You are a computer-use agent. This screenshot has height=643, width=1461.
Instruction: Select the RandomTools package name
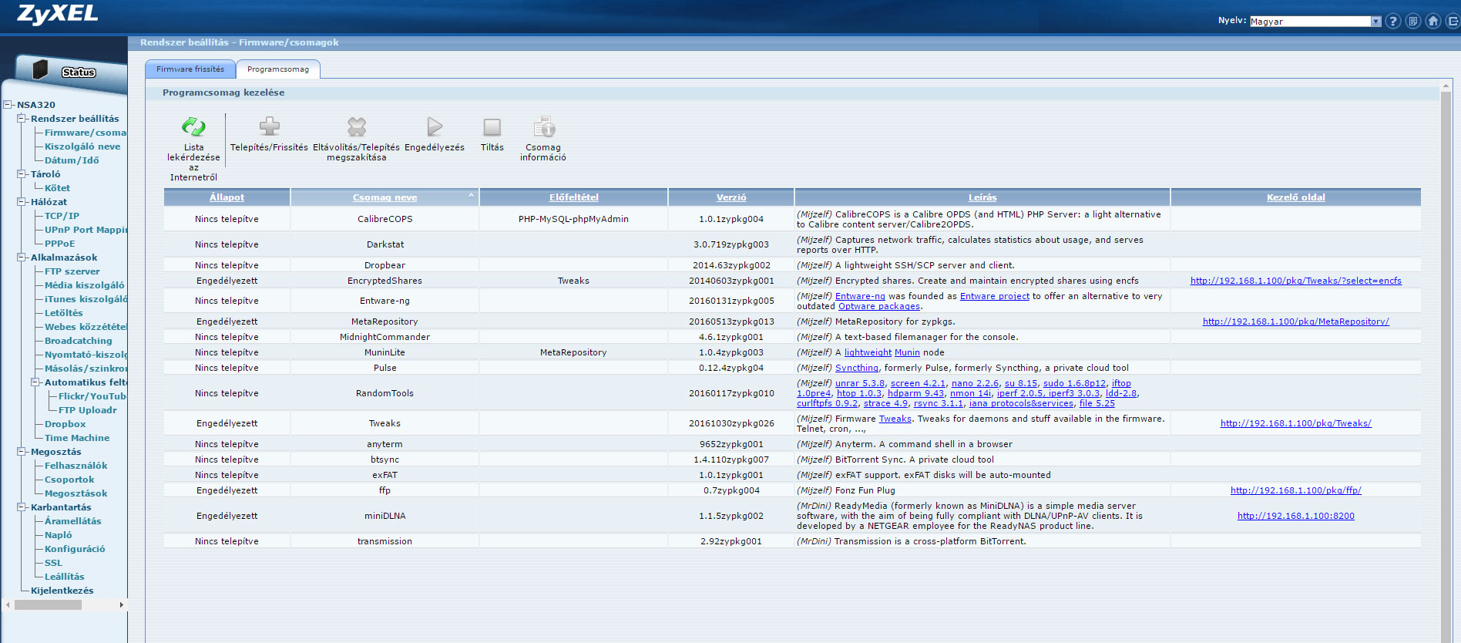click(x=385, y=393)
